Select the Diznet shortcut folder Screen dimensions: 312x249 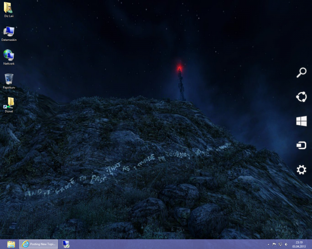(x=9, y=105)
